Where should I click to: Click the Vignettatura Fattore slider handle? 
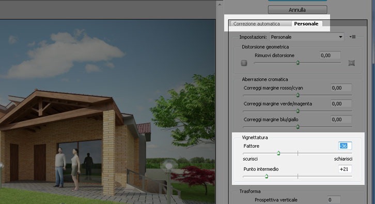coord(278,153)
